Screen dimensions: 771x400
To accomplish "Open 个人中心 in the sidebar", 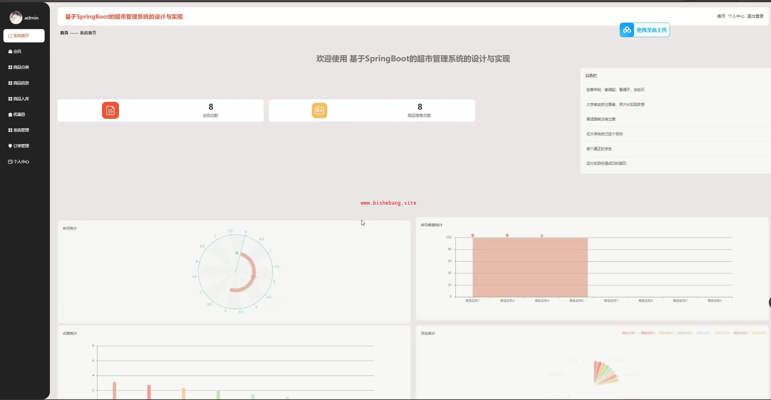I will point(21,162).
